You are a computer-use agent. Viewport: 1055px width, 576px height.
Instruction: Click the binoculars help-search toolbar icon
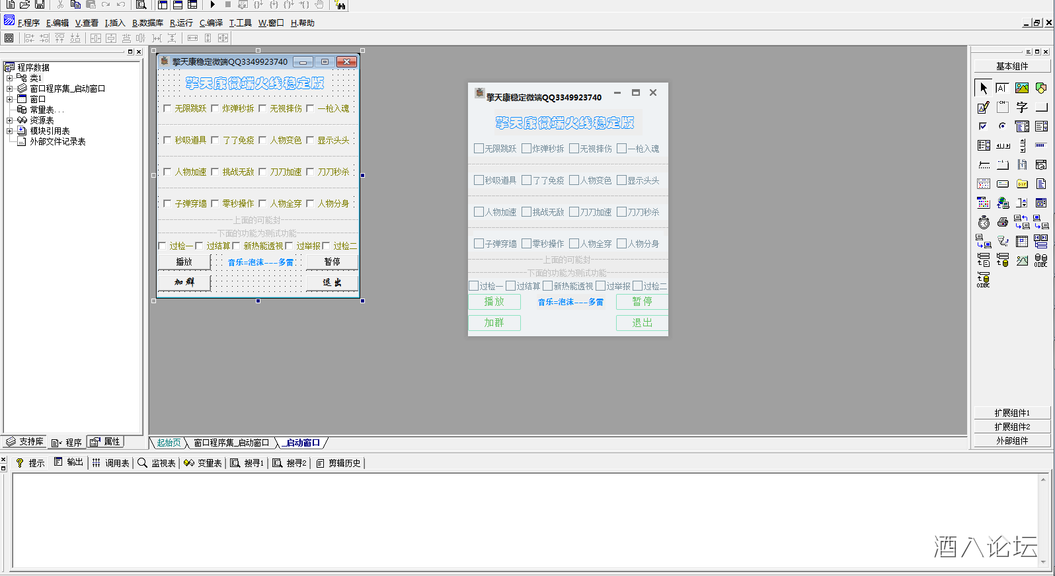click(340, 5)
